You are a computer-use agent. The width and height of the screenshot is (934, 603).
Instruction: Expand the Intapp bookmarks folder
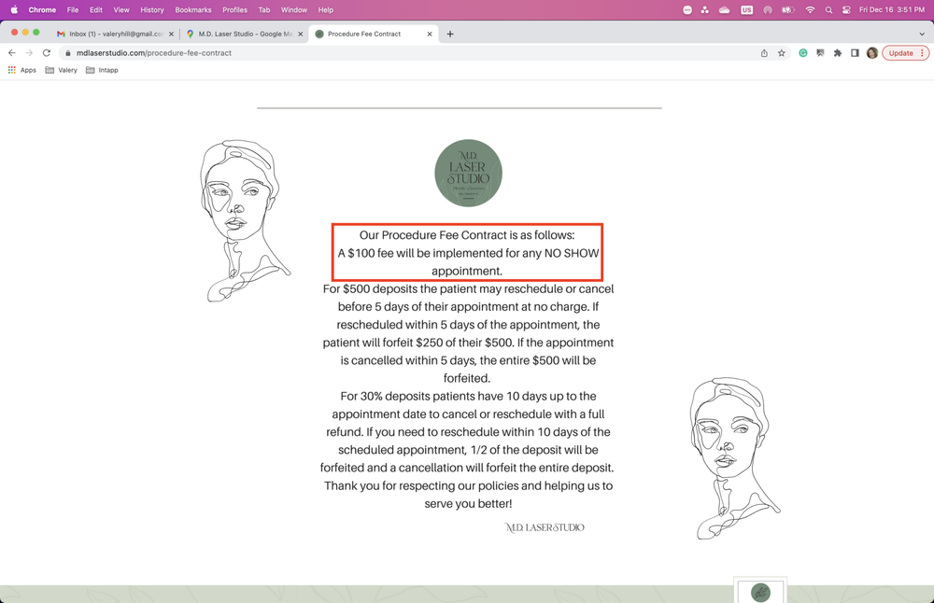tap(102, 70)
